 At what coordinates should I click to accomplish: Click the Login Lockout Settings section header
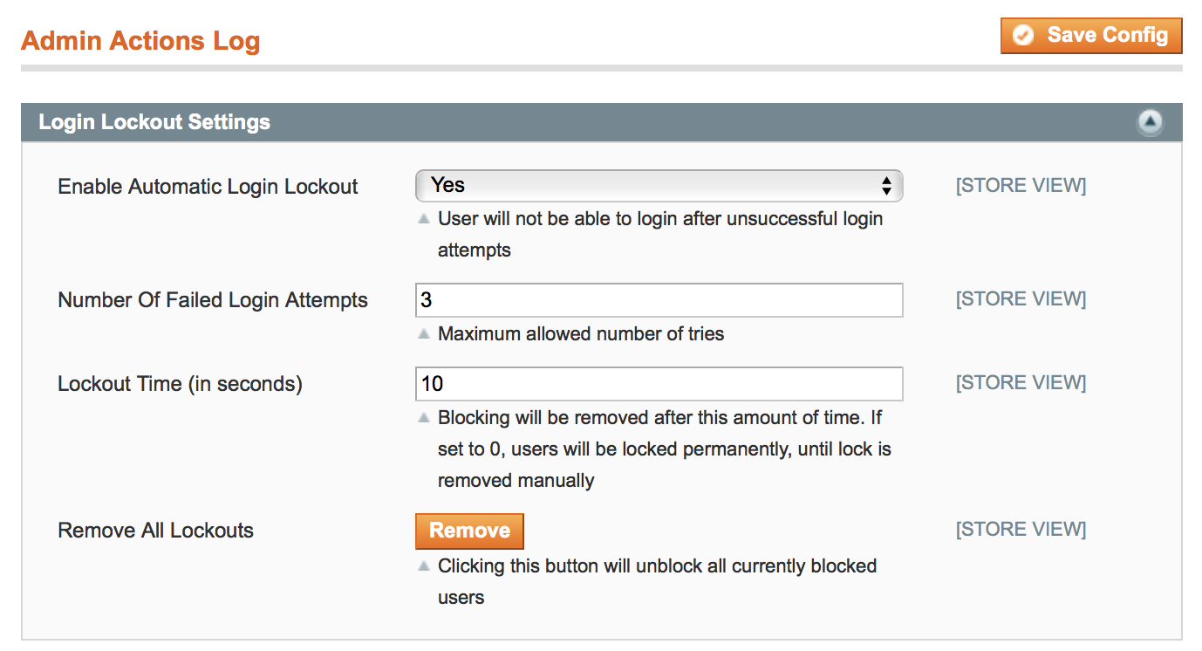click(154, 122)
